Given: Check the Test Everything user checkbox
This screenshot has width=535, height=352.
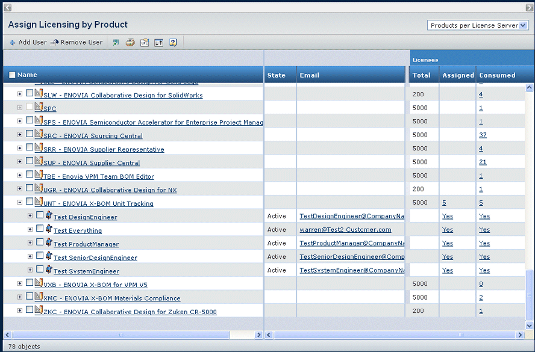Looking at the screenshot, I should click(40, 228).
